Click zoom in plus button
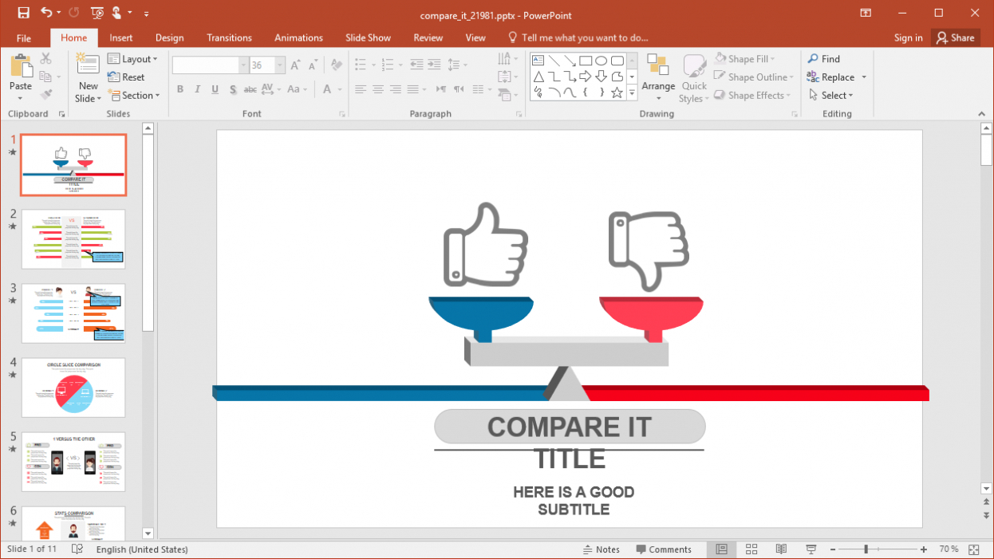This screenshot has height=559, width=994. [x=924, y=549]
